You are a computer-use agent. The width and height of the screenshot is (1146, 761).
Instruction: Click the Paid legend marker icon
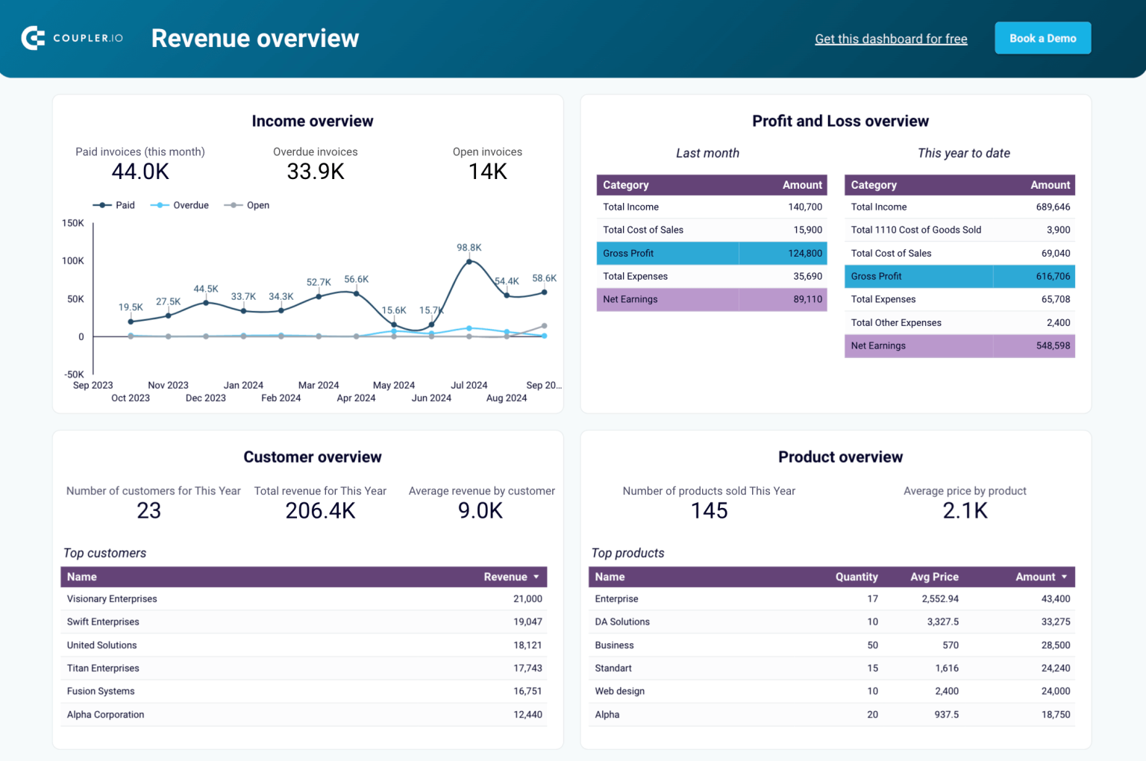(x=101, y=204)
